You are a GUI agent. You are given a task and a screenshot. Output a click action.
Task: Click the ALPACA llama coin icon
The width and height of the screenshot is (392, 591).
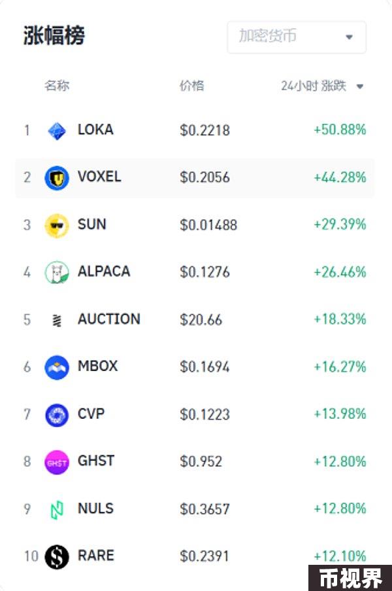(x=57, y=272)
